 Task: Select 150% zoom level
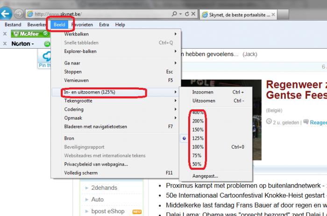[x=216, y=130]
